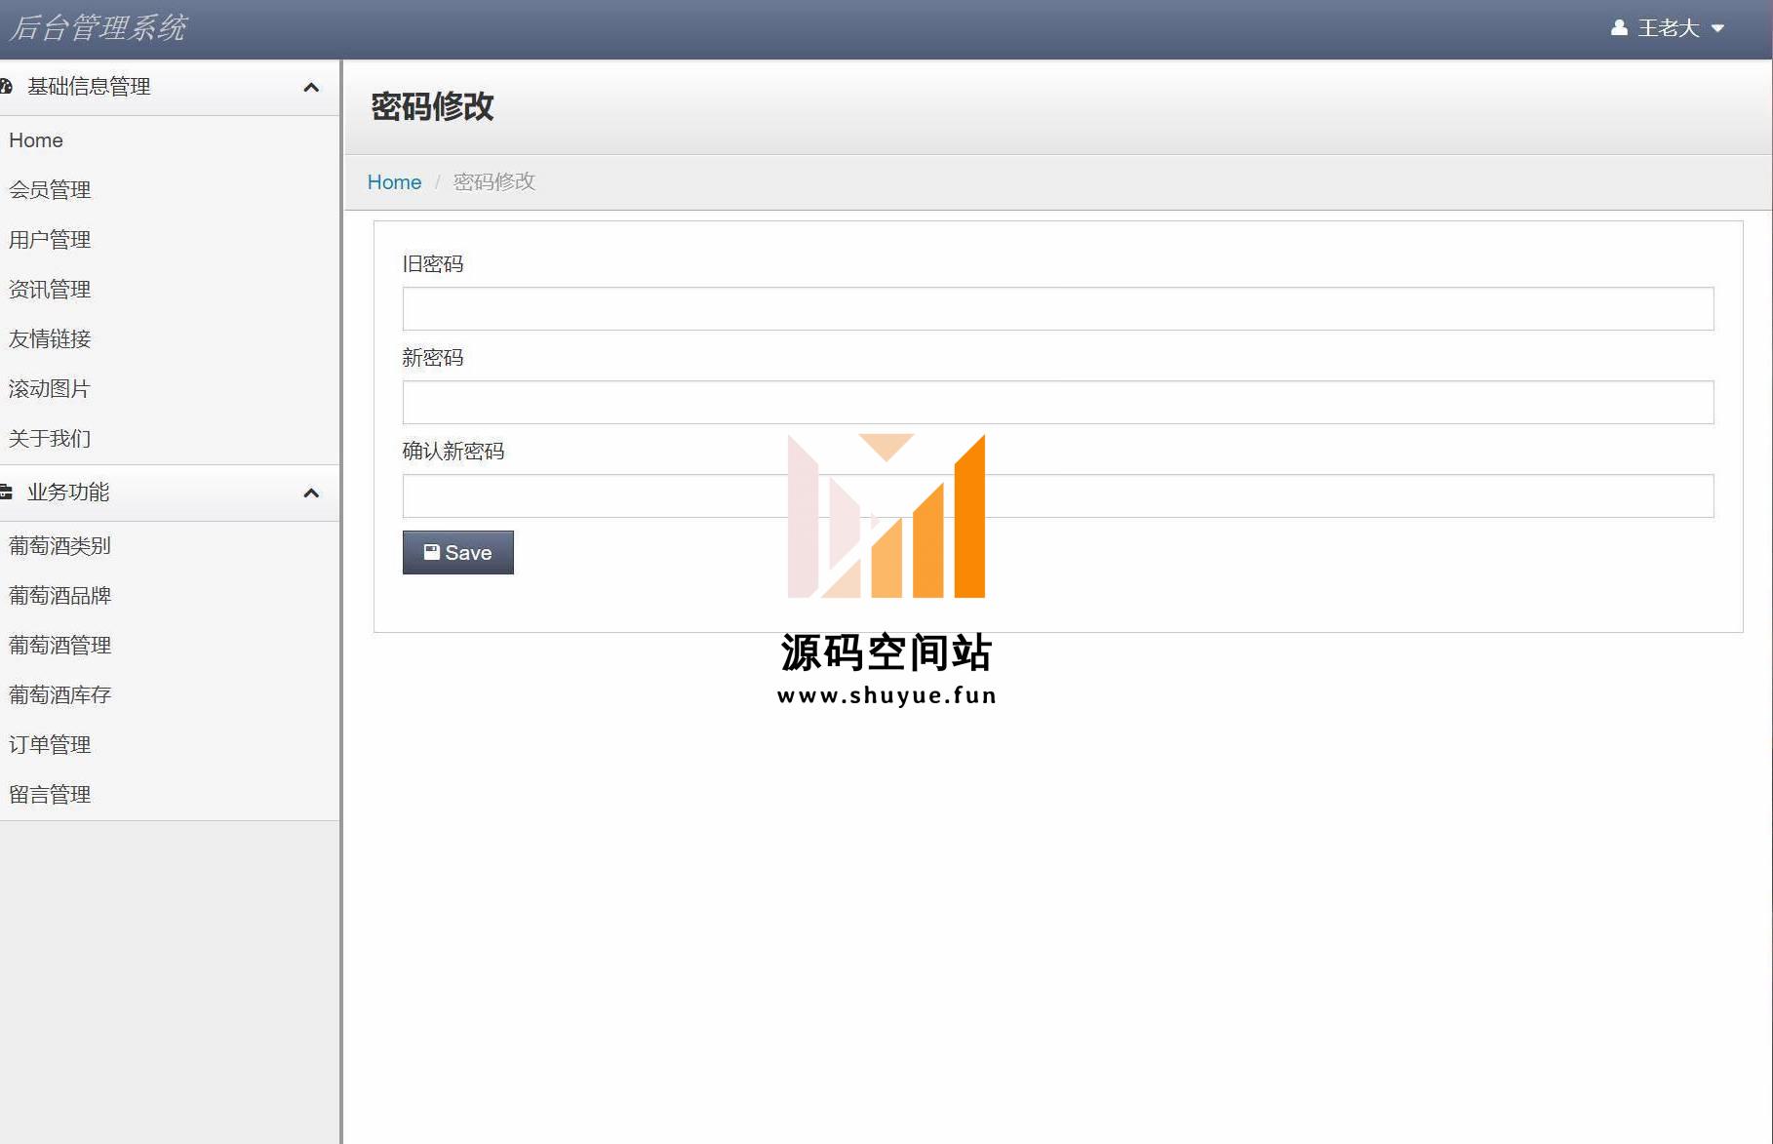Click the 基础信息管理 dashboard icon
This screenshot has width=1773, height=1144.
point(6,87)
